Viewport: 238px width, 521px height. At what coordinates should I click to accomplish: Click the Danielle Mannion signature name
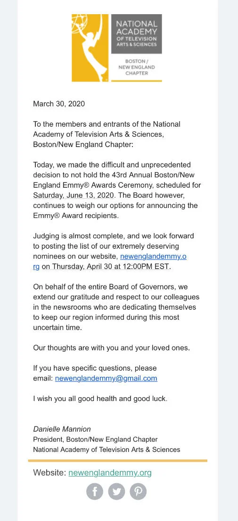(x=62, y=429)
